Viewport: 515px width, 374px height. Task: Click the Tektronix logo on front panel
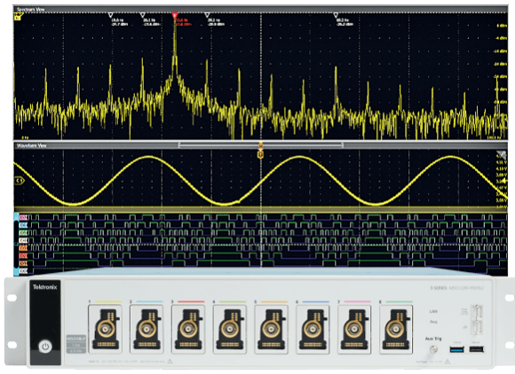point(45,287)
